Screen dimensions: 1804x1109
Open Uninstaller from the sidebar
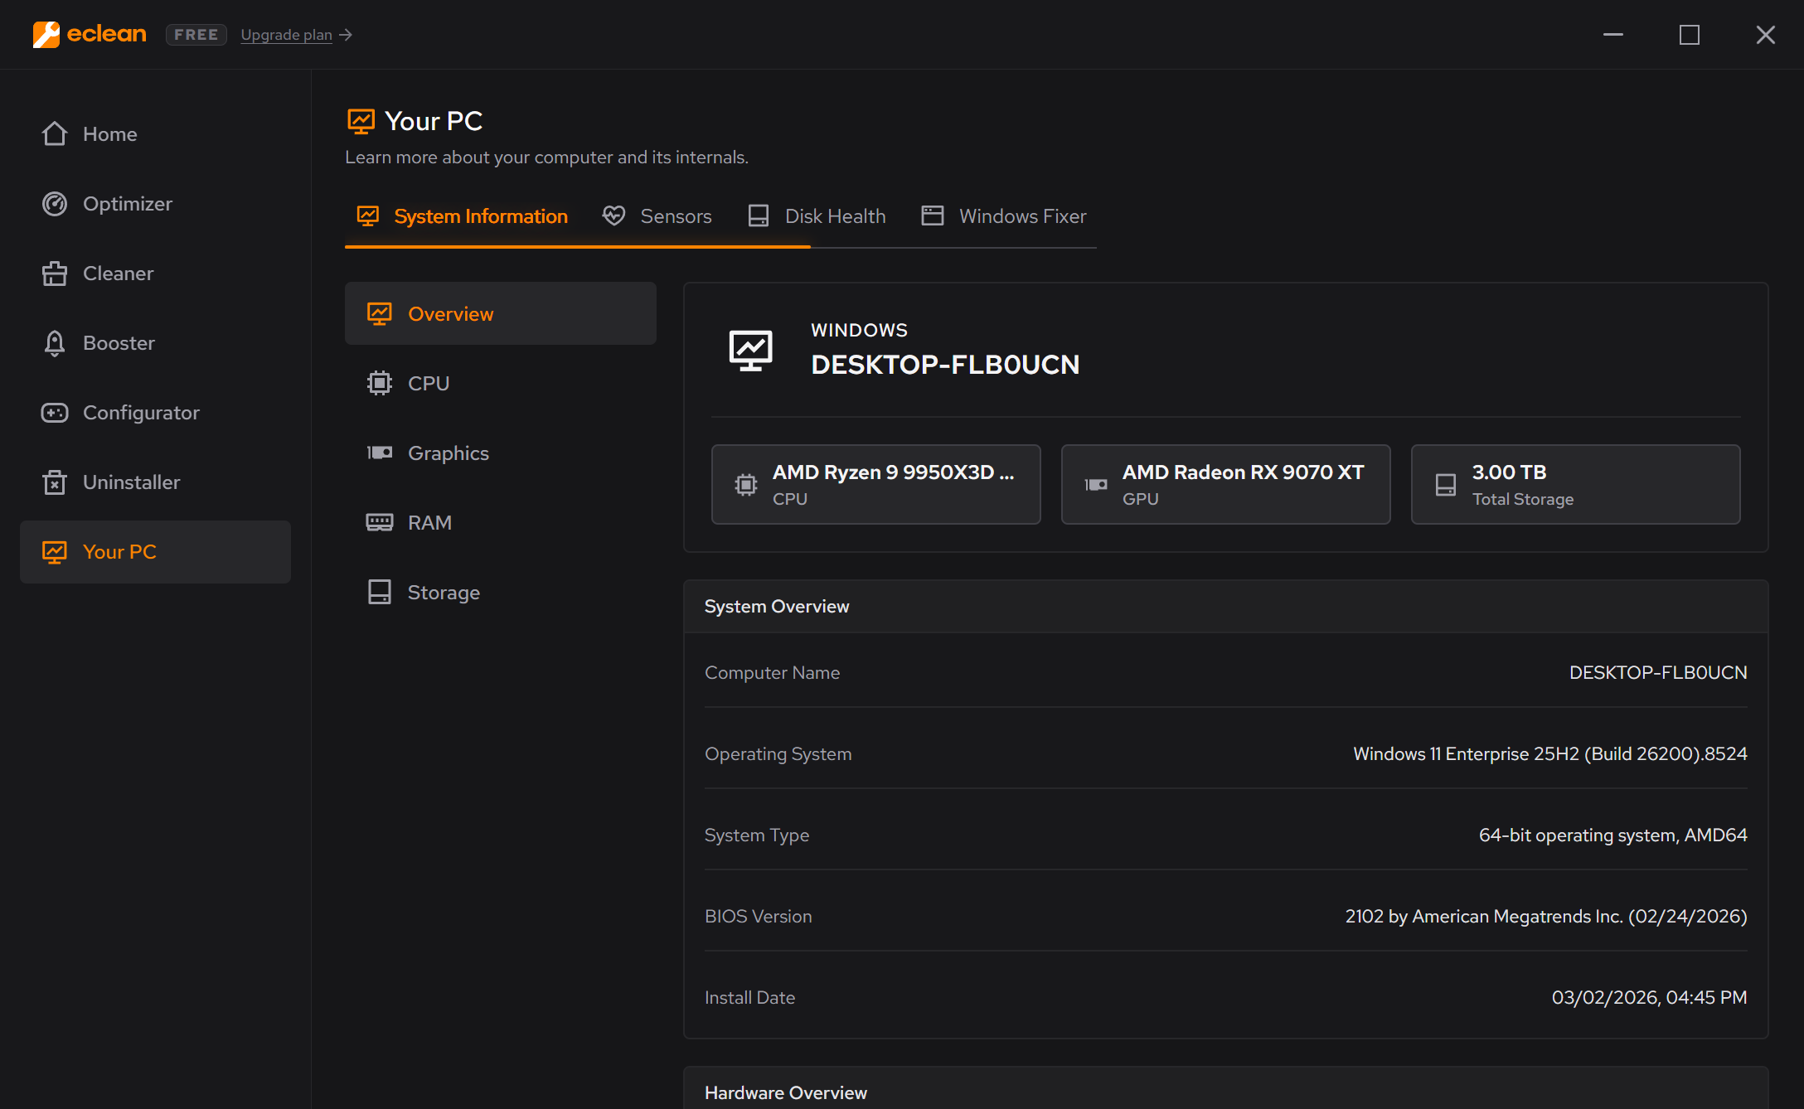[156, 482]
